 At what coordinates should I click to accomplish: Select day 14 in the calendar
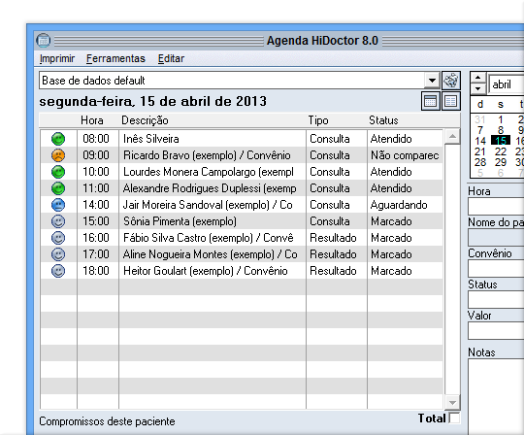click(480, 141)
